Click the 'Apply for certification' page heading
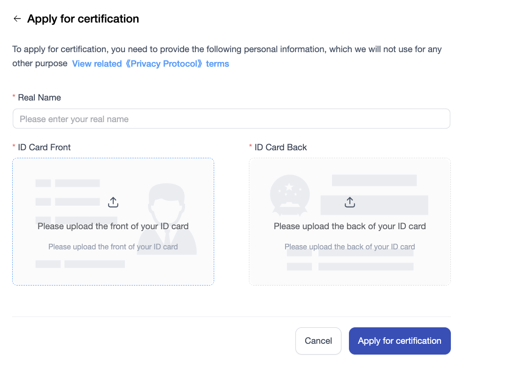This screenshot has height=371, width=526. point(83,19)
